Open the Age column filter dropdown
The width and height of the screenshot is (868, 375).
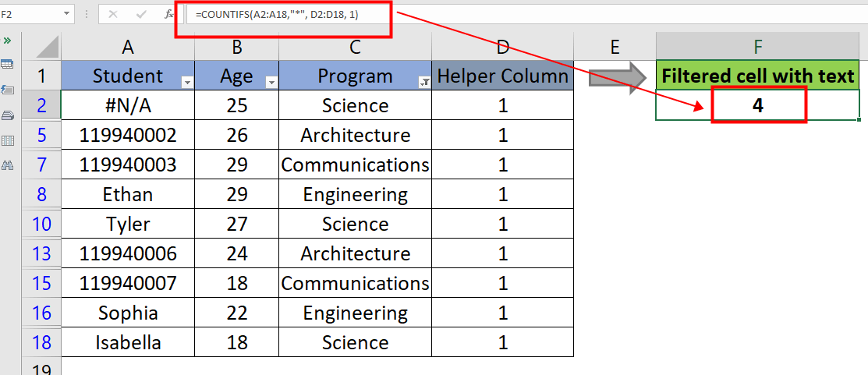(271, 81)
